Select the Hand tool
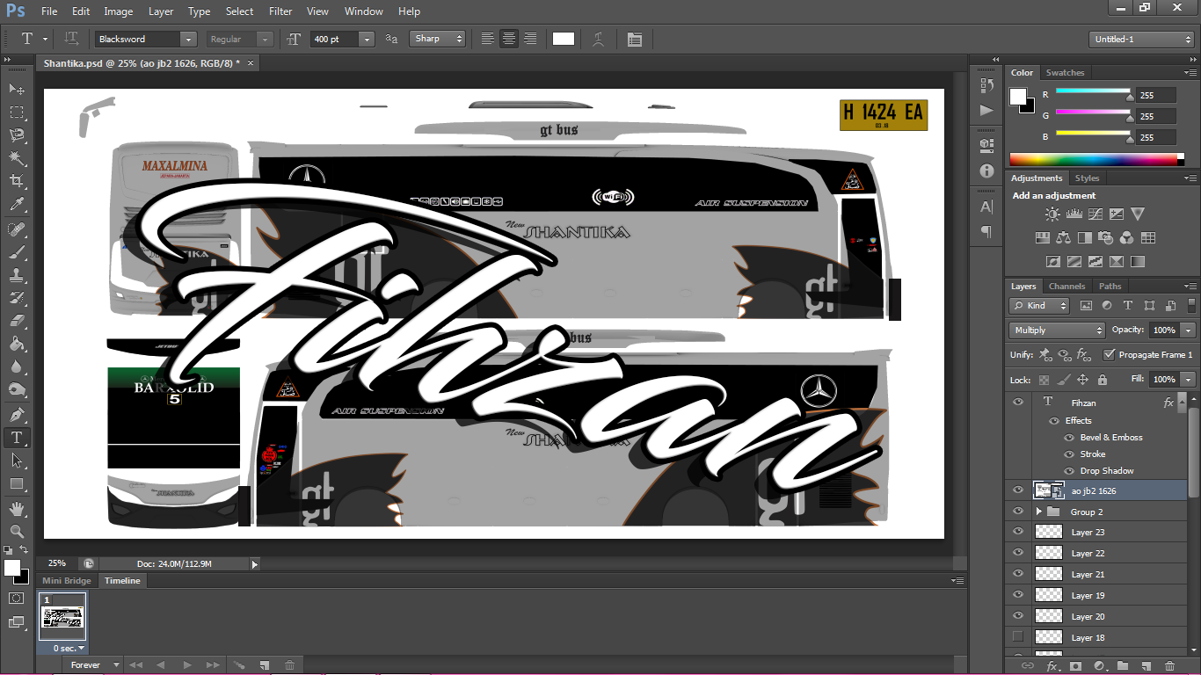Image resolution: width=1201 pixels, height=675 pixels. [17, 509]
